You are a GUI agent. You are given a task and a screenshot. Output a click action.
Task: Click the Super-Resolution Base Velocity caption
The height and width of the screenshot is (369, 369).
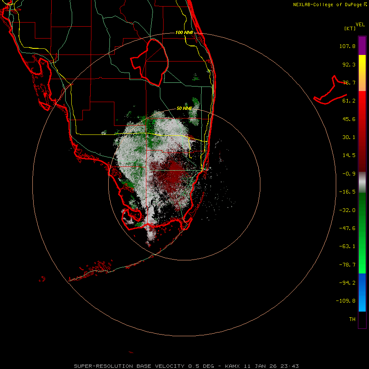186,366
